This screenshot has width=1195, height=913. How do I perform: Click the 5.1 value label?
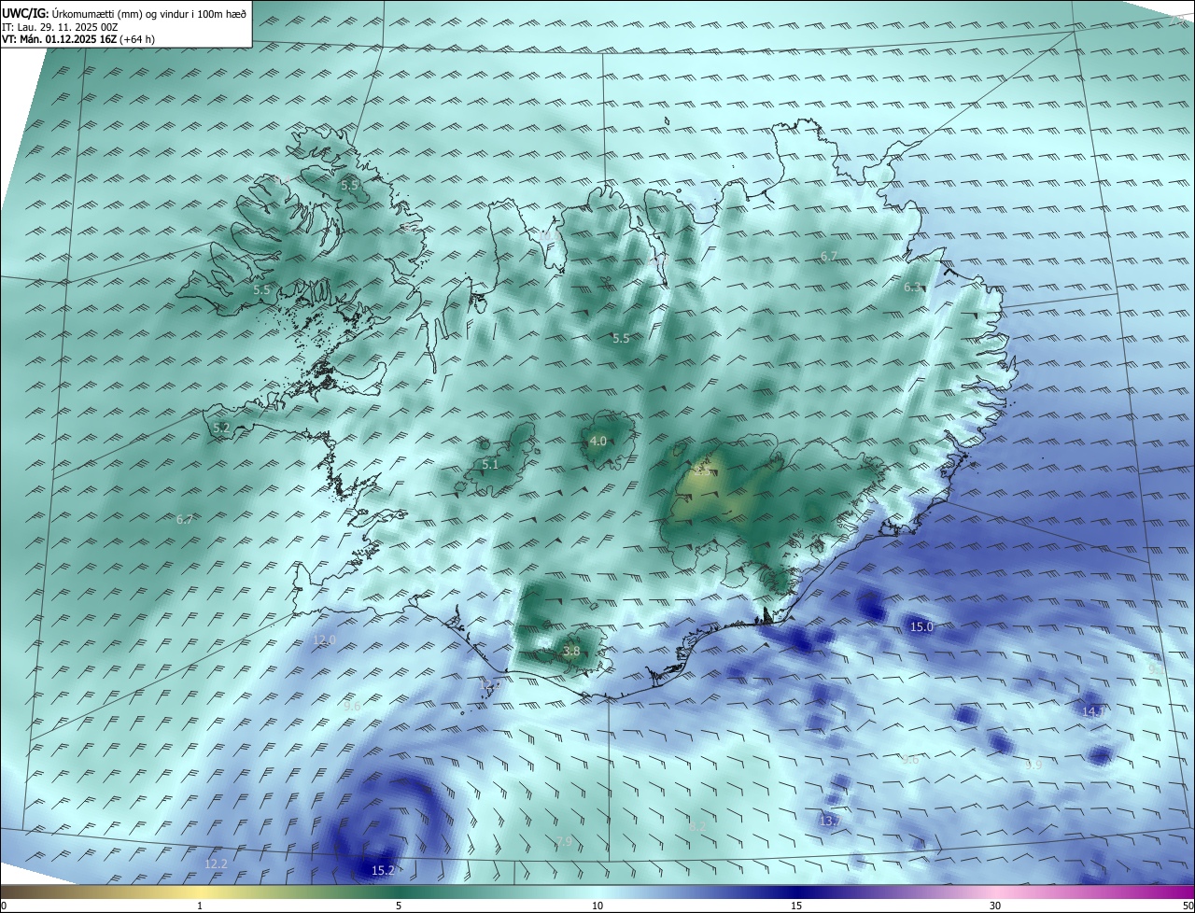491,465
